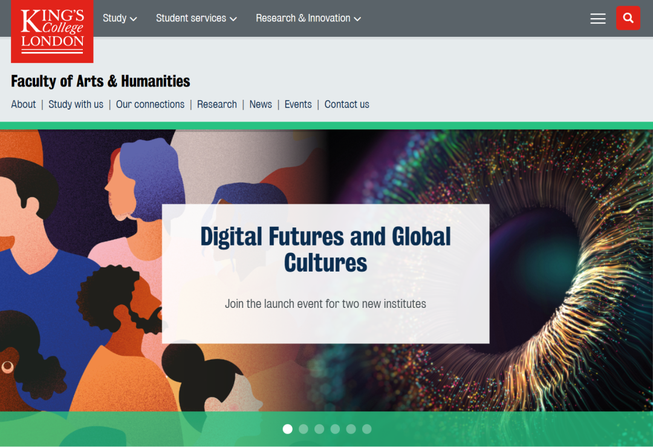Click the Contact us link

[346, 104]
